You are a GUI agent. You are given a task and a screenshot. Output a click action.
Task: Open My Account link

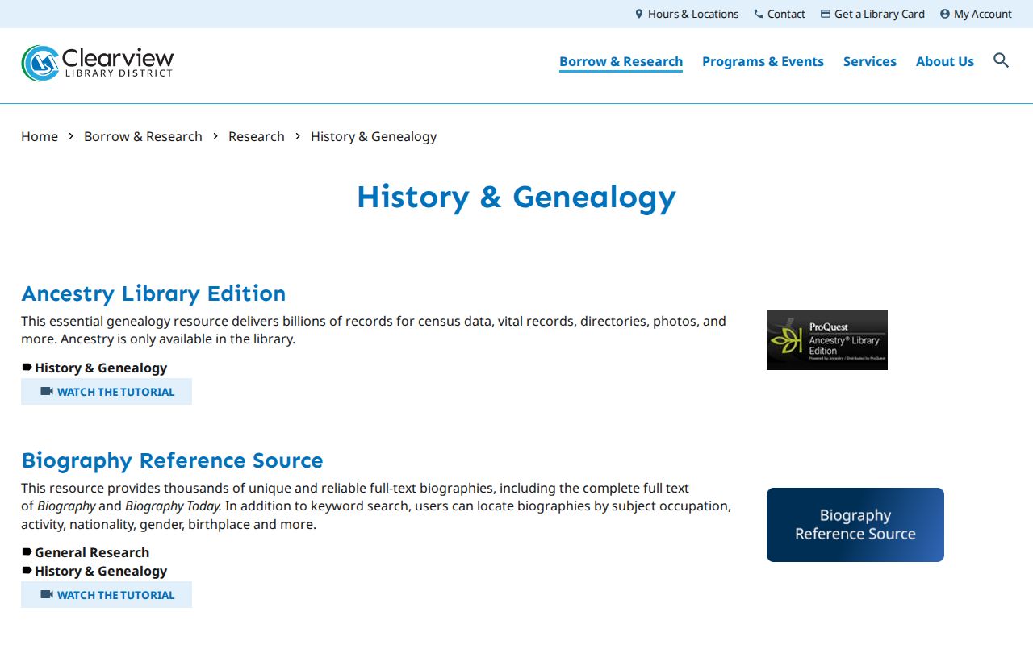pos(983,14)
